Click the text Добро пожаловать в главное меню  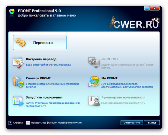point(47,15)
